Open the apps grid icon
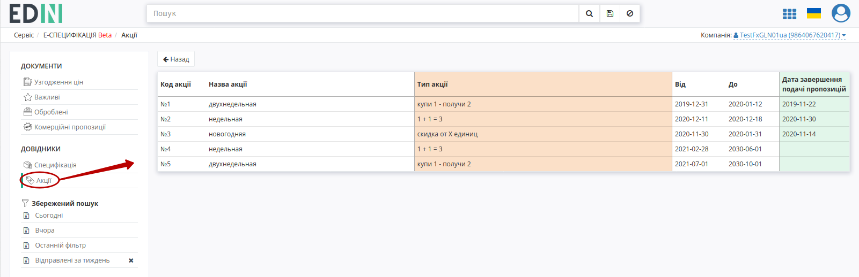The width and height of the screenshot is (859, 277). (x=789, y=14)
